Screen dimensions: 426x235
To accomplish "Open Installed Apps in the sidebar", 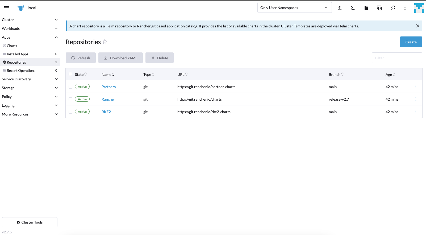I will pos(30,54).
